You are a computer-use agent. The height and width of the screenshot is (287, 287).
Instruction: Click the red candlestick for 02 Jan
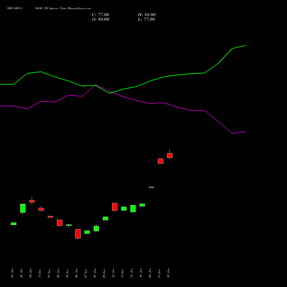tap(60, 223)
